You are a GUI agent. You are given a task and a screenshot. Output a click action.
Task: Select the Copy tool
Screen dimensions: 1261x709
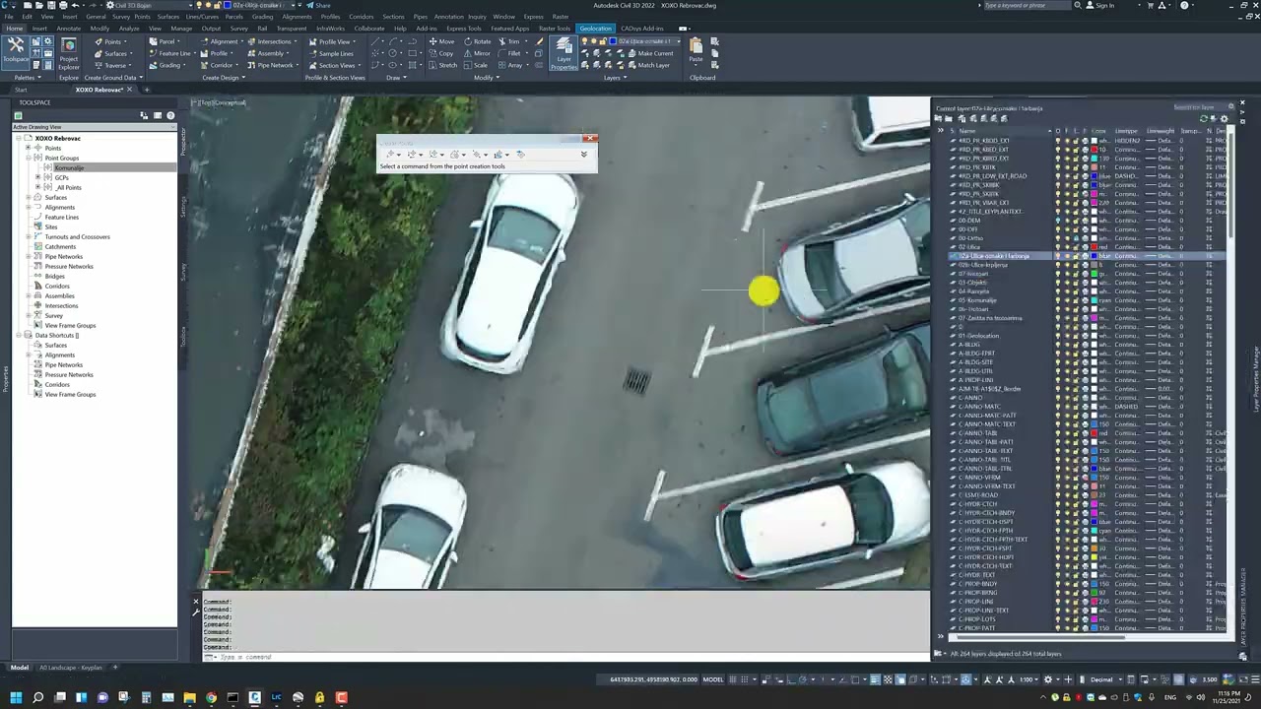pos(442,53)
